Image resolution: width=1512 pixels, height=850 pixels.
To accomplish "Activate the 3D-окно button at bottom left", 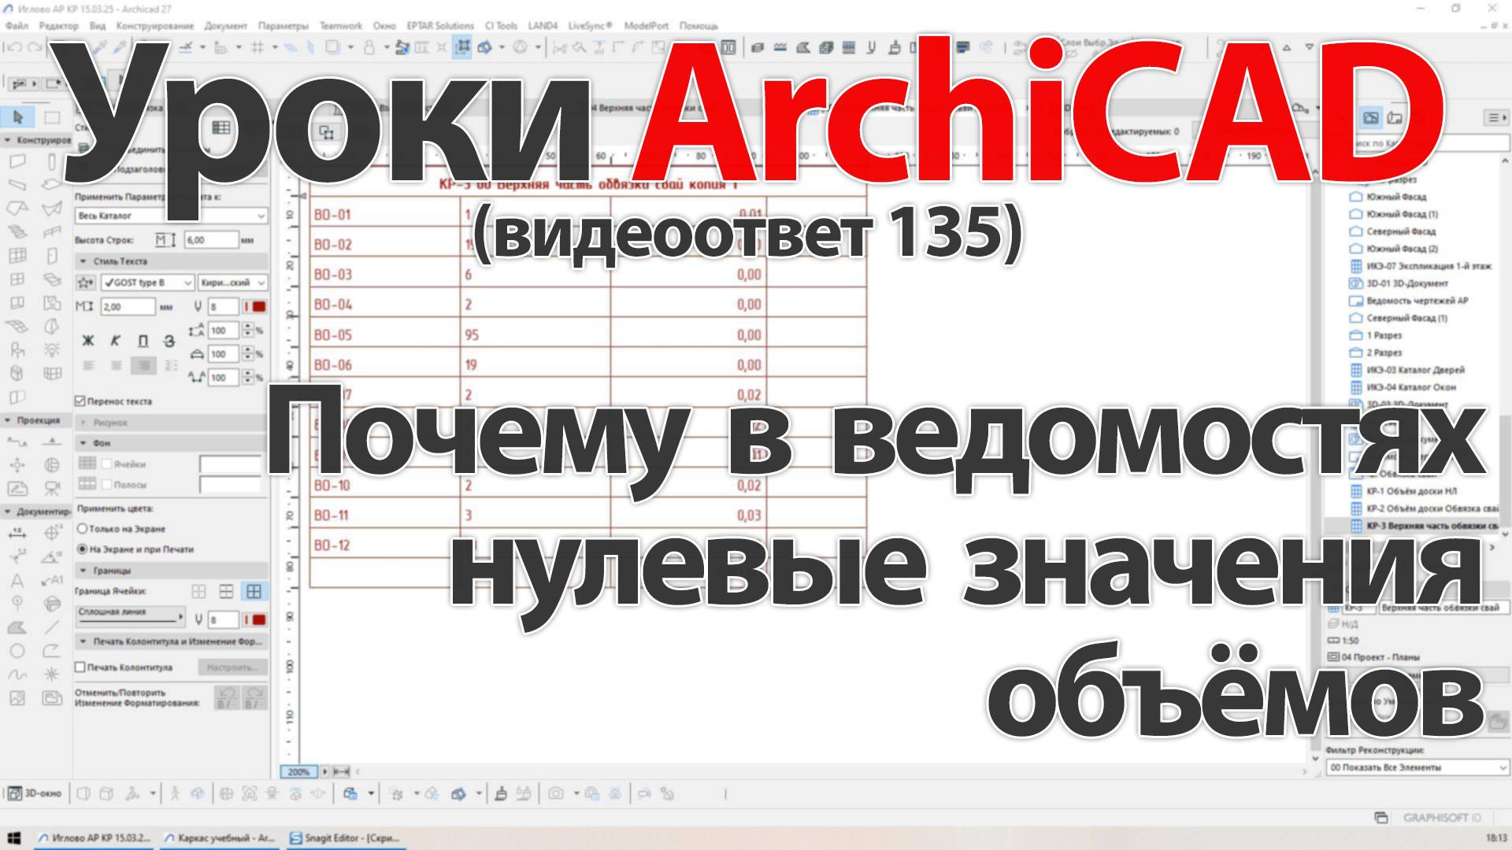I will [35, 793].
